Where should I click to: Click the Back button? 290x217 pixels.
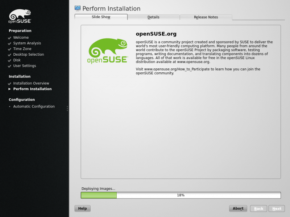tap(258, 209)
